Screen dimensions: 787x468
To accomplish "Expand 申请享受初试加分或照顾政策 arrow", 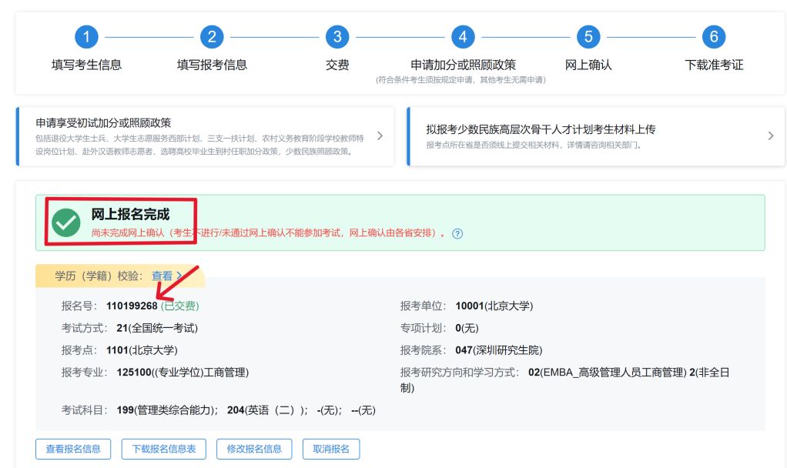I will coord(380,136).
